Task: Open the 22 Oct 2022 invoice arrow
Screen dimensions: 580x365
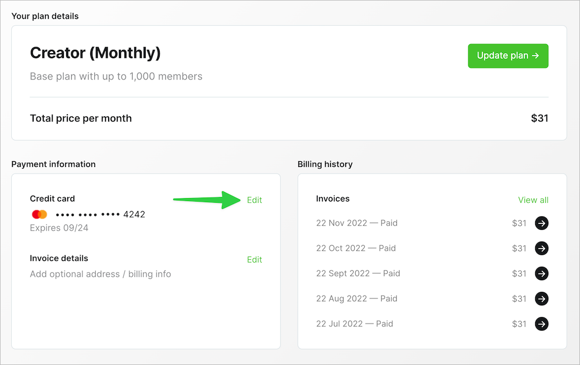Action: point(541,248)
